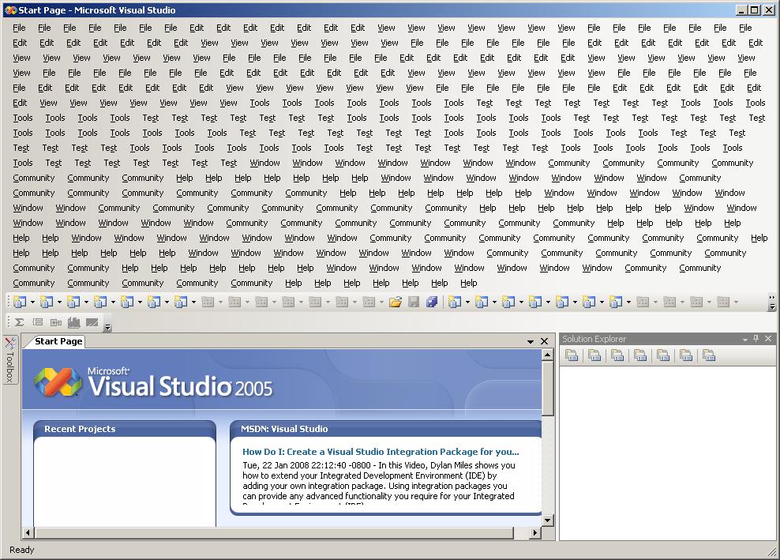Screen dimensions: 780x560
Task: Open the Visual Studio title bar system icon
Action: coord(10,10)
